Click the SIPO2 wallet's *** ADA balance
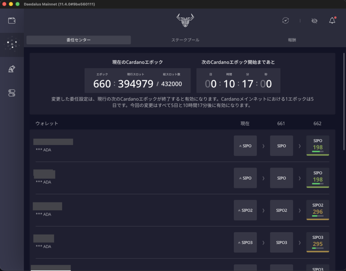The height and width of the screenshot is (271, 346). [44, 214]
